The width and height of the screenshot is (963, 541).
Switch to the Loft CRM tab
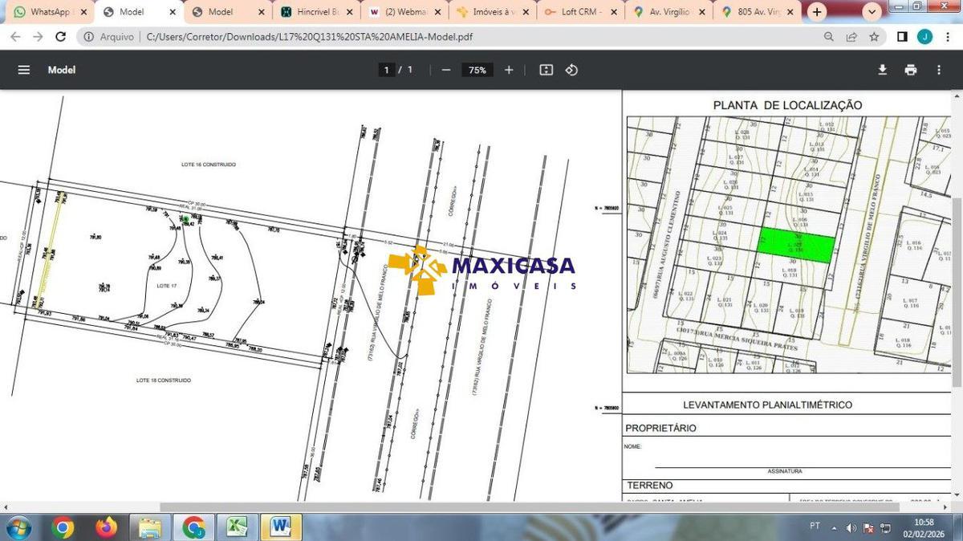pos(579,12)
